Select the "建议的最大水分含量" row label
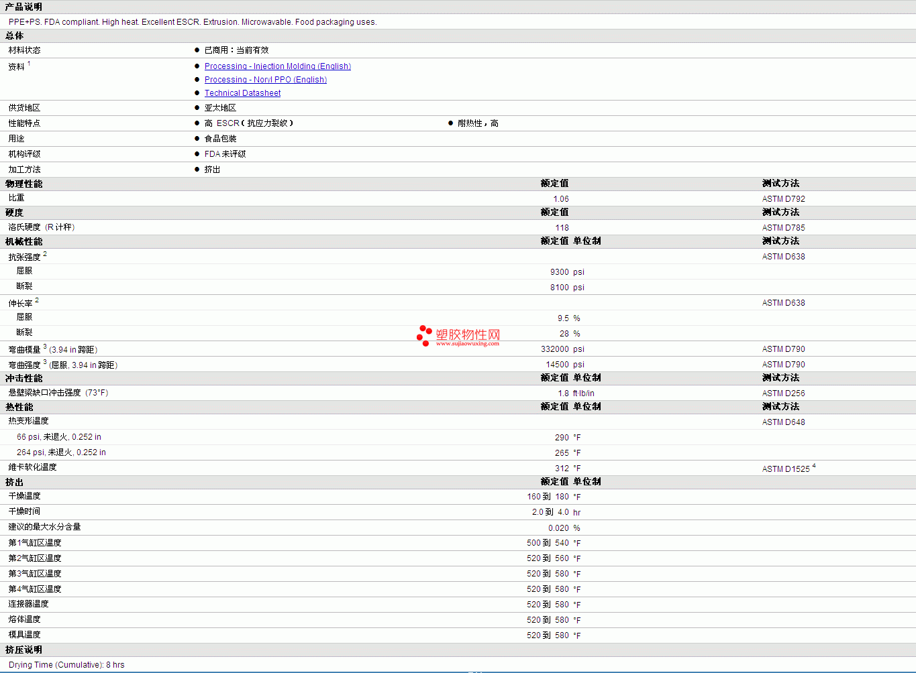Image resolution: width=916 pixels, height=673 pixels. [x=44, y=527]
